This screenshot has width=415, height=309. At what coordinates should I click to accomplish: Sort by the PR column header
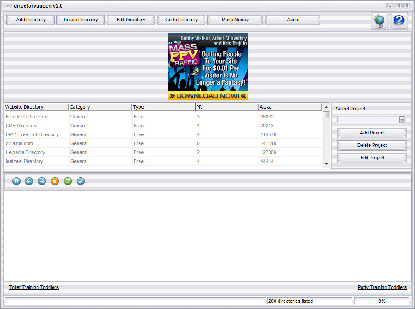(x=227, y=107)
